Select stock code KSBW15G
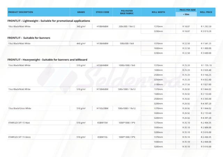The width and height of the screenshot is (223, 157). (x=102, y=137)
